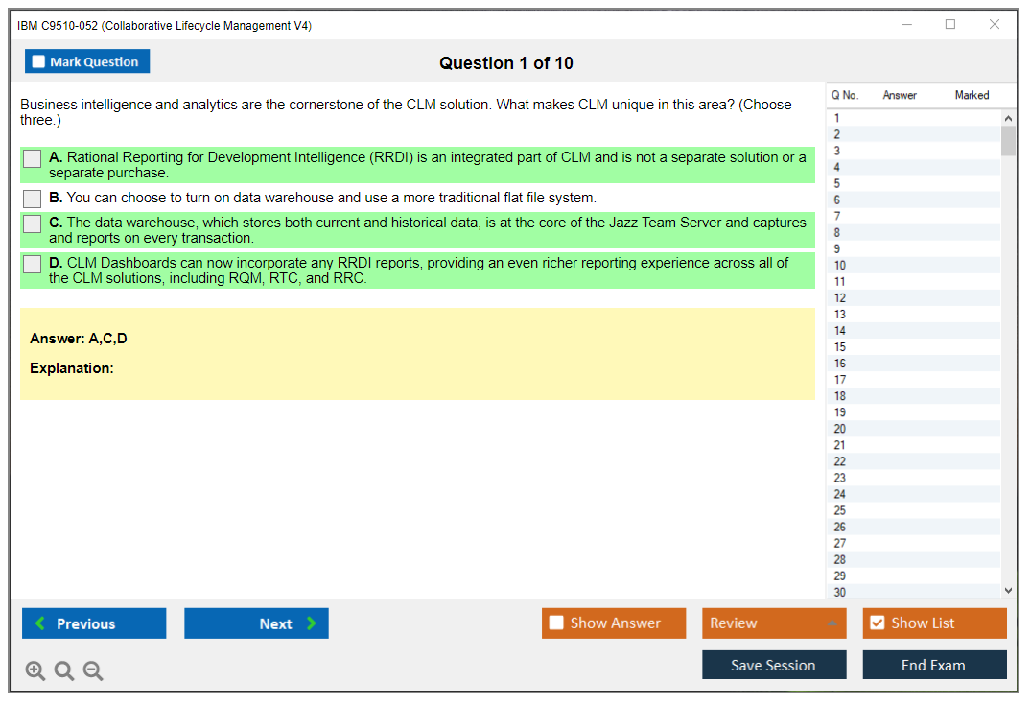The image size is (1031, 705).
Task: Toggle the Show Answer checkbox
Action: point(556,623)
